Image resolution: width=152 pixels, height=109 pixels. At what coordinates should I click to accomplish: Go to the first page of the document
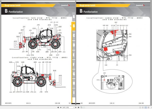[58, 107]
